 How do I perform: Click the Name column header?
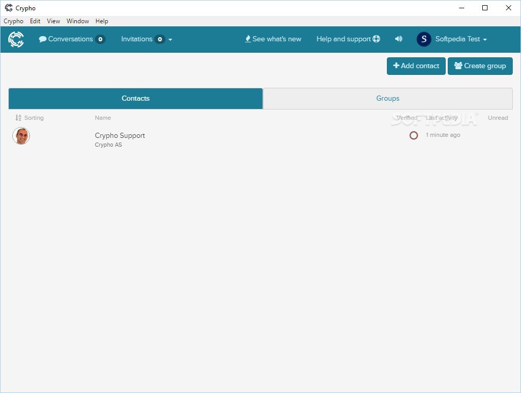(x=103, y=118)
